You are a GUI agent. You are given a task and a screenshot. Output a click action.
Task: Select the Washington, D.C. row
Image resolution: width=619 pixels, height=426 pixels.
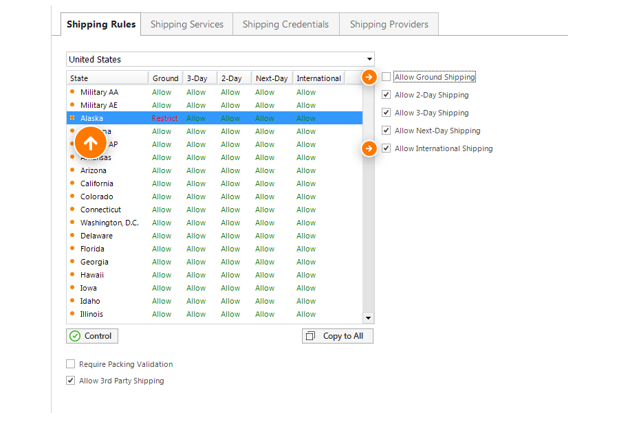215,223
